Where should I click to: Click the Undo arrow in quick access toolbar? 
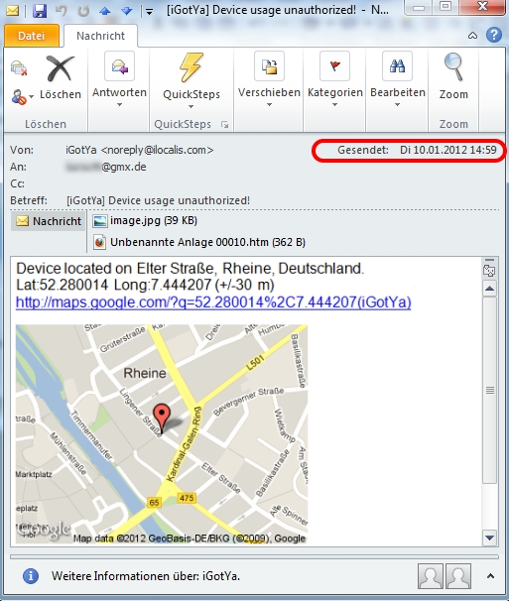tap(62, 10)
